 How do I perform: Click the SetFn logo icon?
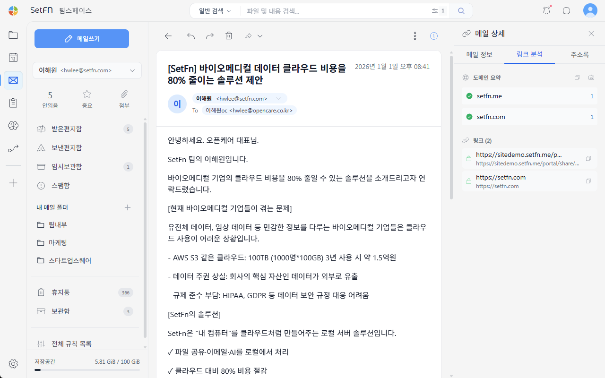(13, 10)
